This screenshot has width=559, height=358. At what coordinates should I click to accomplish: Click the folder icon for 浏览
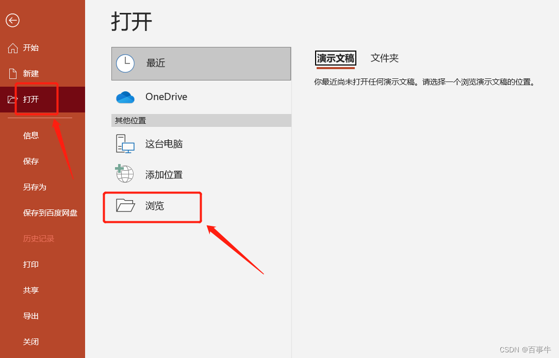(125, 205)
